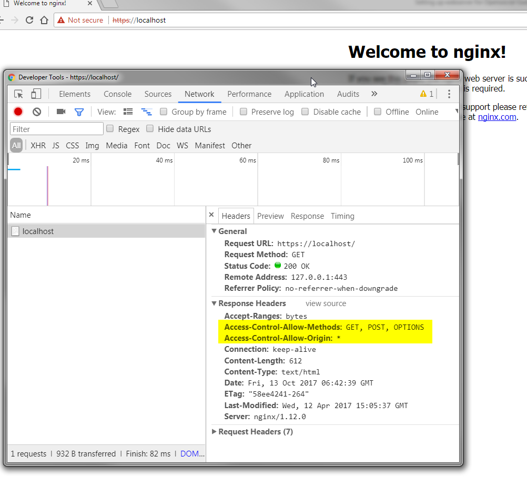Filter requests by Media
Viewport: 527px width, 487px height.
[x=117, y=146]
